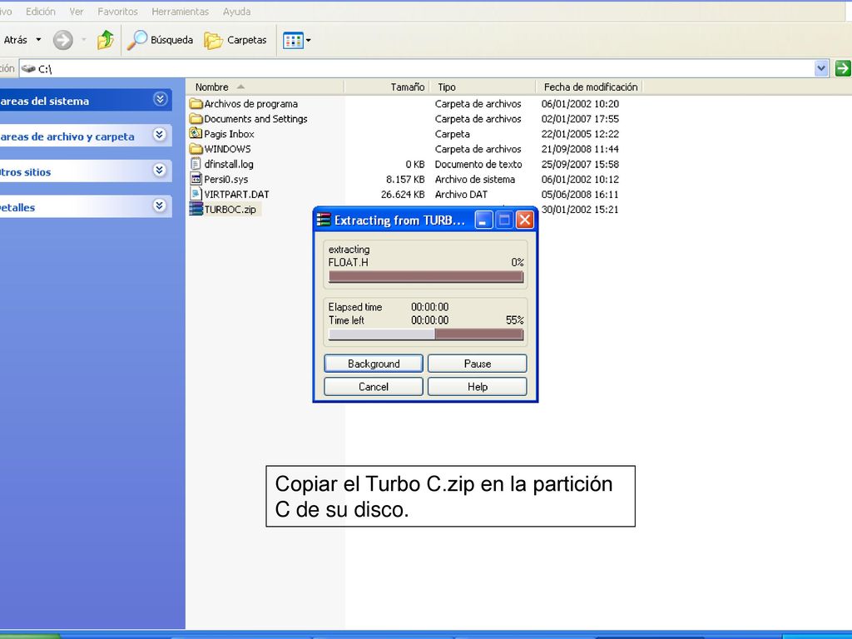Screen dimensions: 852x639
Task: Sort by Fecha de modificación column
Action: click(590, 87)
